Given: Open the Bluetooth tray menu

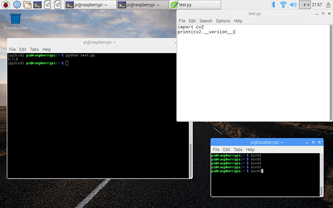Looking at the screenshot, I should click(273, 4).
